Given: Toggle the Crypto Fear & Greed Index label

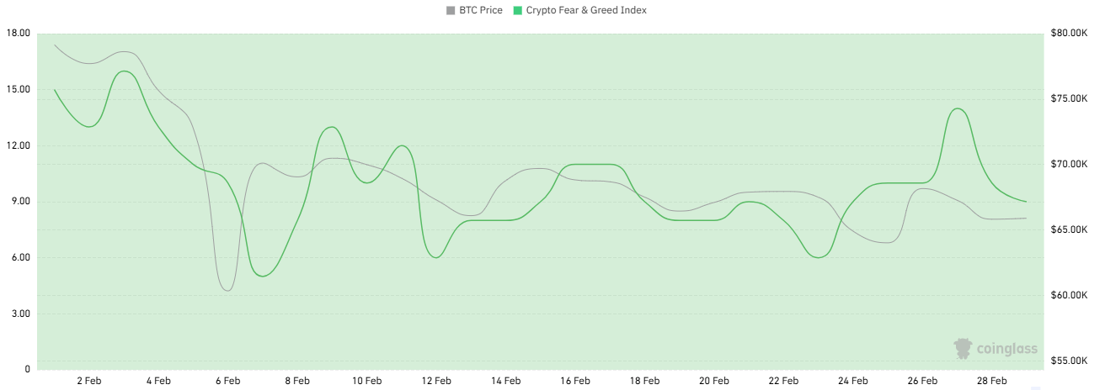Looking at the screenshot, I should (586, 10).
